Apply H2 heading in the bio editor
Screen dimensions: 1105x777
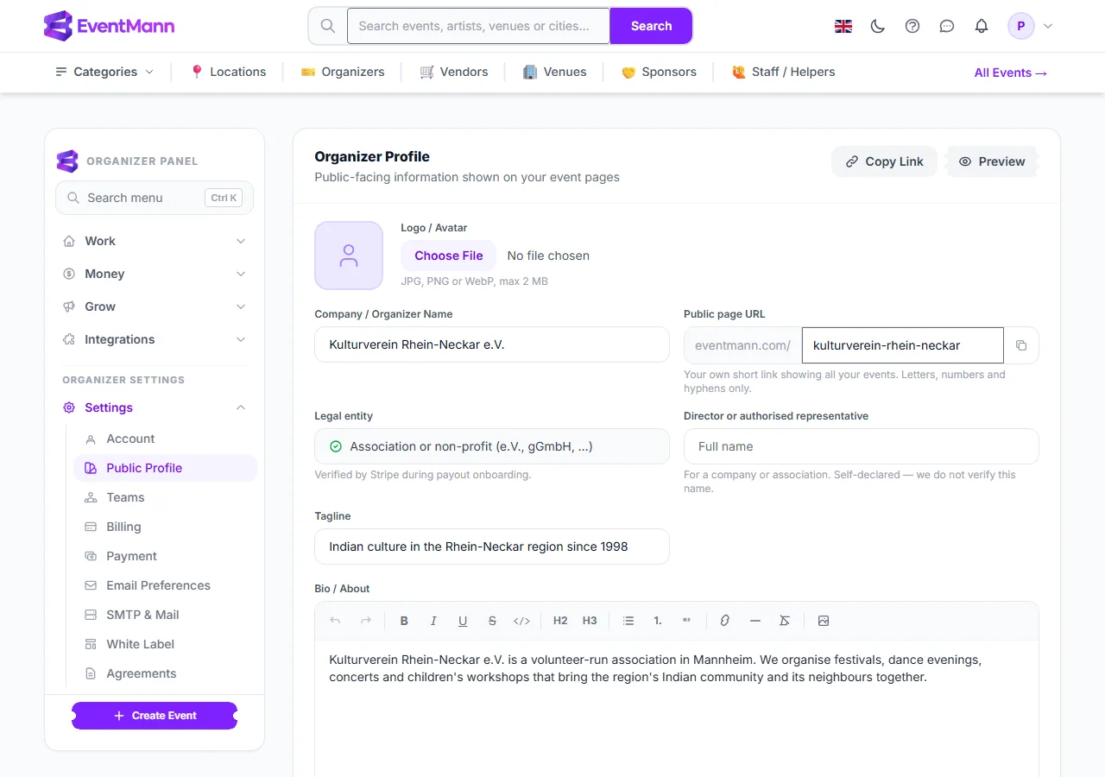pyautogui.click(x=560, y=621)
